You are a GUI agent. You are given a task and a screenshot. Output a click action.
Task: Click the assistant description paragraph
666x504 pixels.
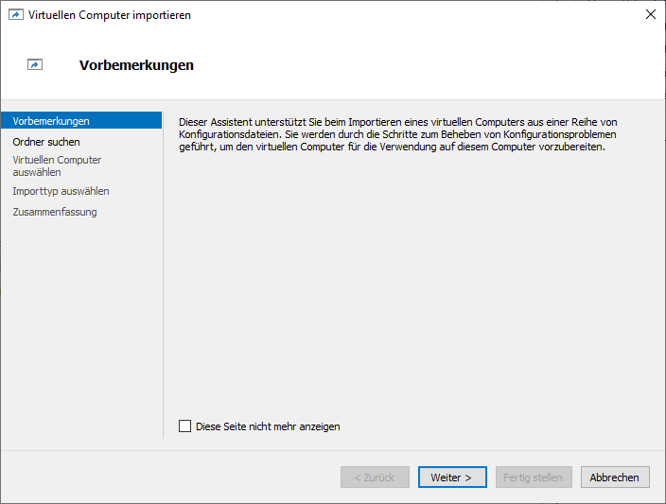click(397, 134)
